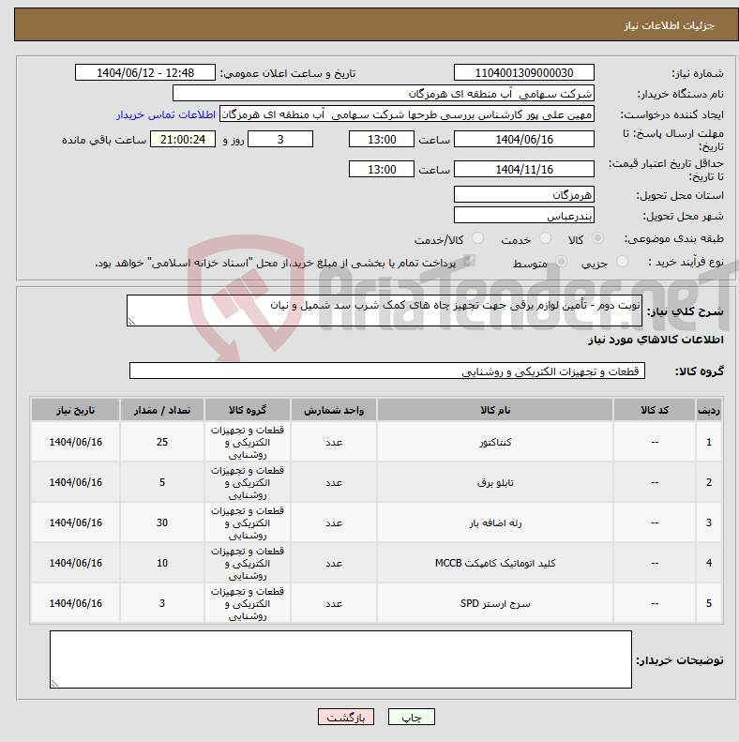Click the نام کالا column header

495,410
